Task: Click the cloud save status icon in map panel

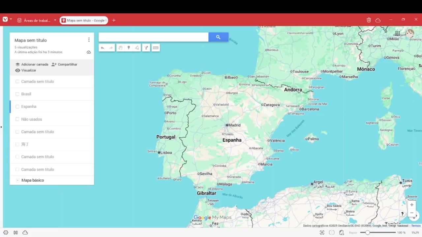Action: [x=89, y=52]
